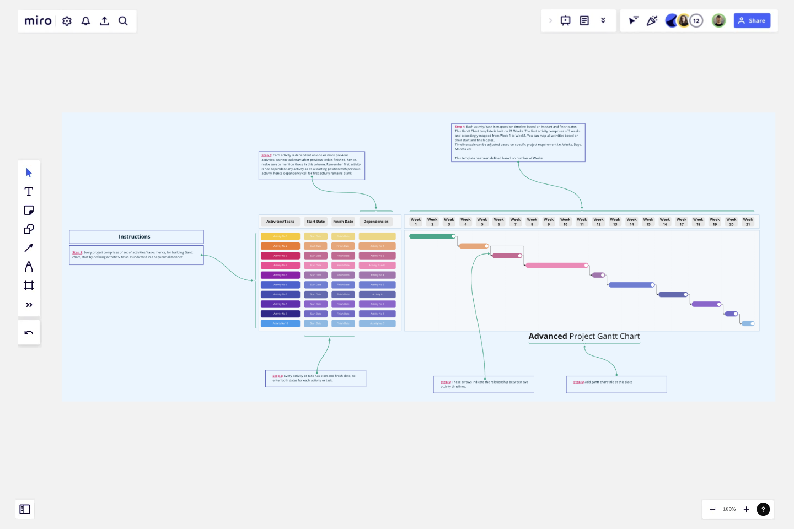Image resolution: width=794 pixels, height=529 pixels.
Task: Show more tools via double arrow
Action: point(29,304)
